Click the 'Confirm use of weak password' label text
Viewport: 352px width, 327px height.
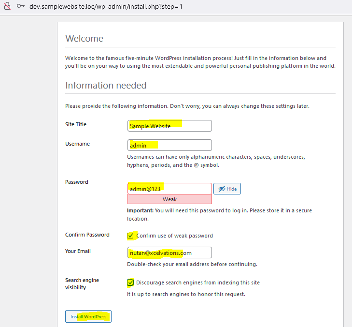click(x=174, y=236)
